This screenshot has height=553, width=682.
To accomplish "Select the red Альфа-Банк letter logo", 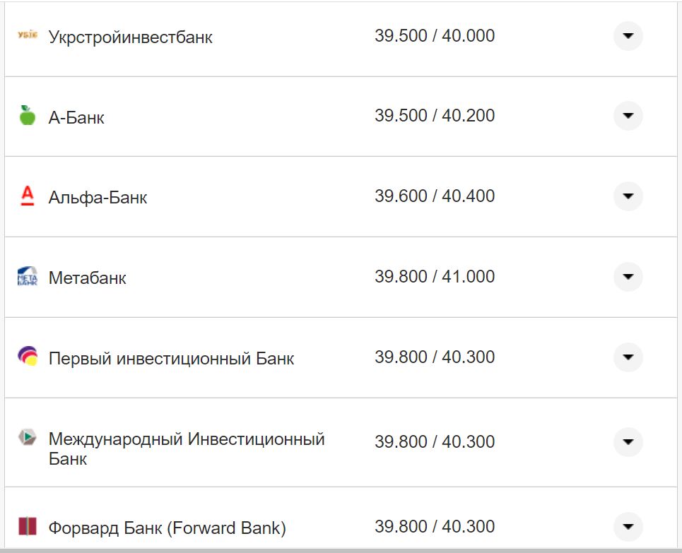I will (x=25, y=197).
